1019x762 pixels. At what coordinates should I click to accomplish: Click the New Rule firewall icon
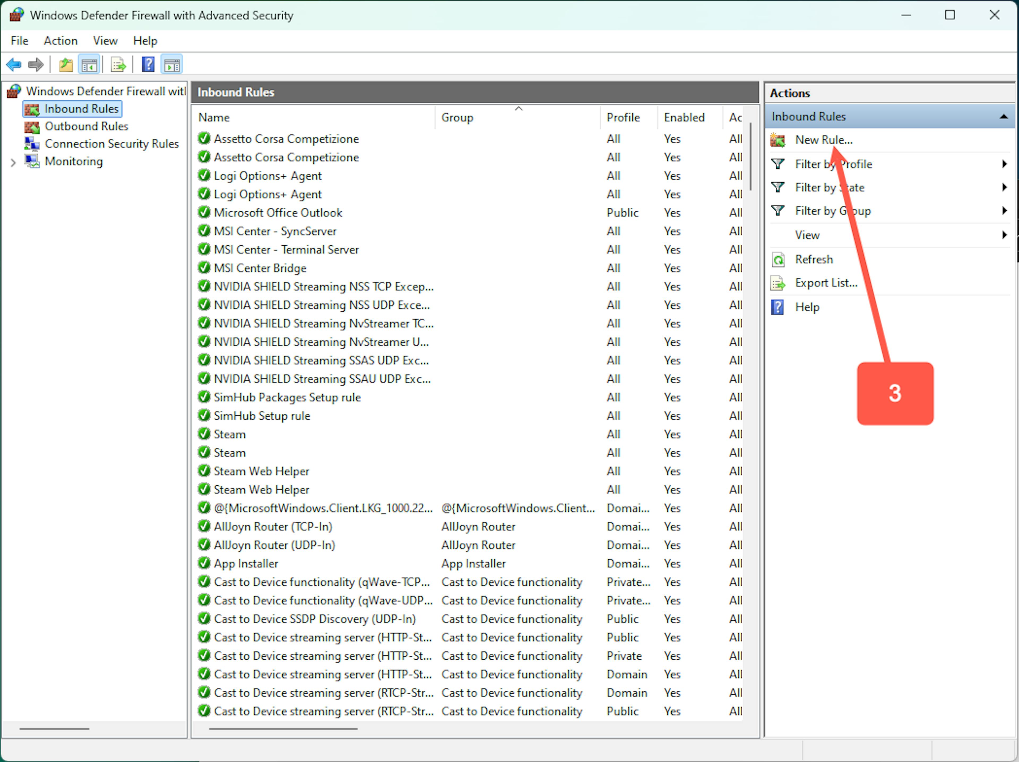click(778, 140)
